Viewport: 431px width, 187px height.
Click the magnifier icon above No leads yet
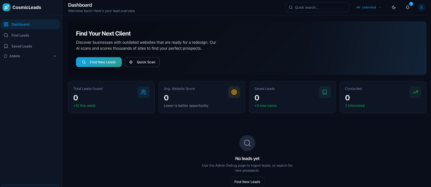[247, 143]
